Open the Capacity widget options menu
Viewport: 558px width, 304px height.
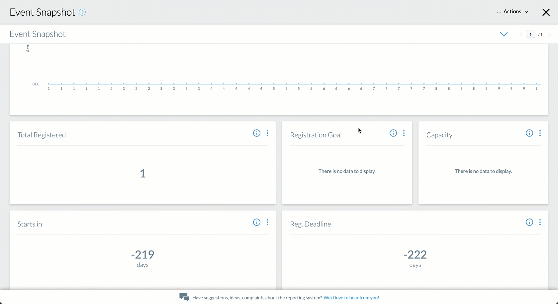click(x=540, y=133)
